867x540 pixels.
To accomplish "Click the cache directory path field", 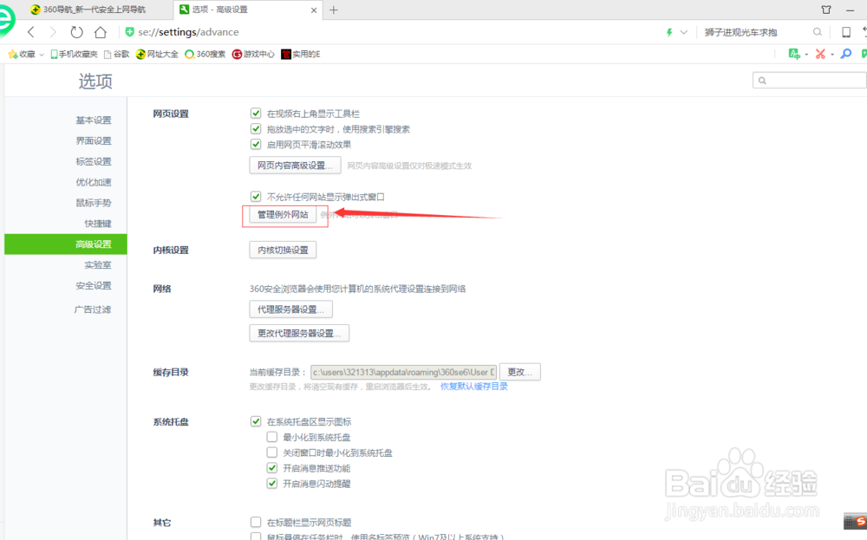I will 404,372.
